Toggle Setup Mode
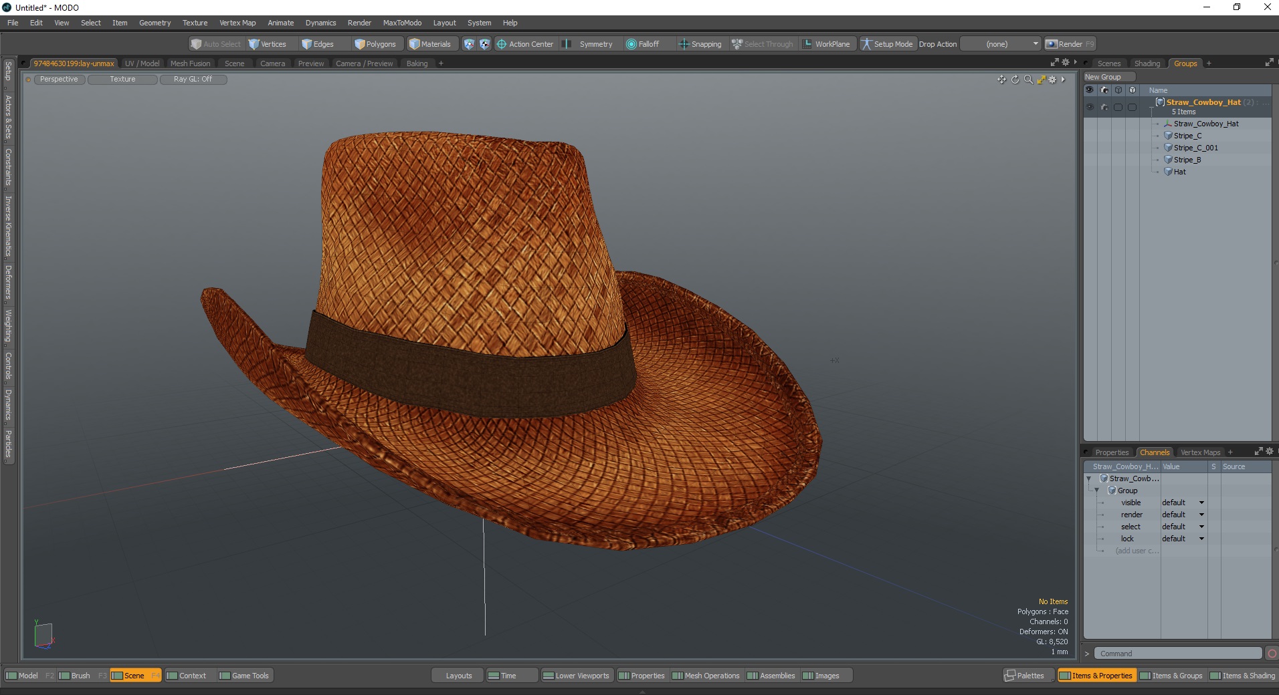This screenshot has height=695, width=1279. tap(887, 44)
